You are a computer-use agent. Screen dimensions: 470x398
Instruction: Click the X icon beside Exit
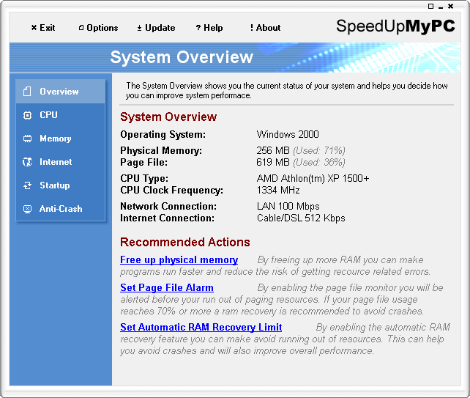point(34,28)
